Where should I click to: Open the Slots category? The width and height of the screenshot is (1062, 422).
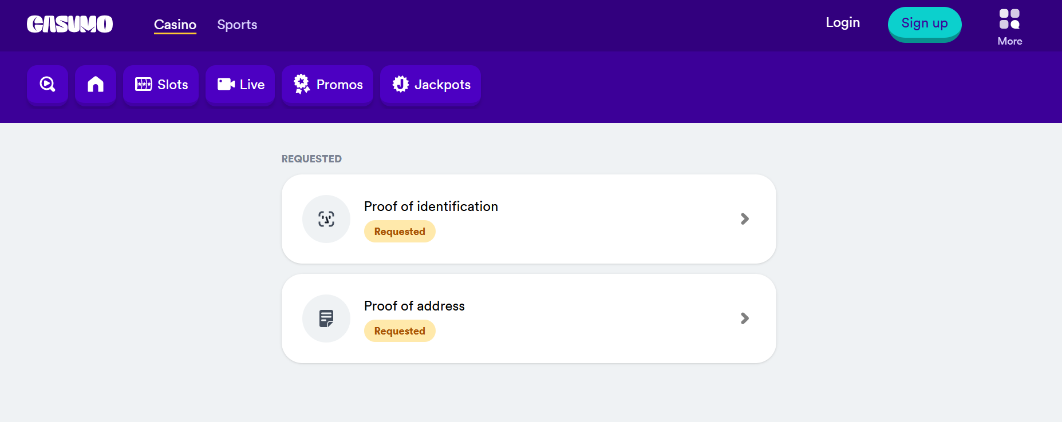(x=161, y=85)
